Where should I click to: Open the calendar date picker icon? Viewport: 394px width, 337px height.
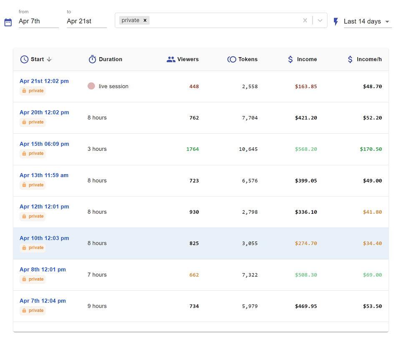tap(8, 22)
